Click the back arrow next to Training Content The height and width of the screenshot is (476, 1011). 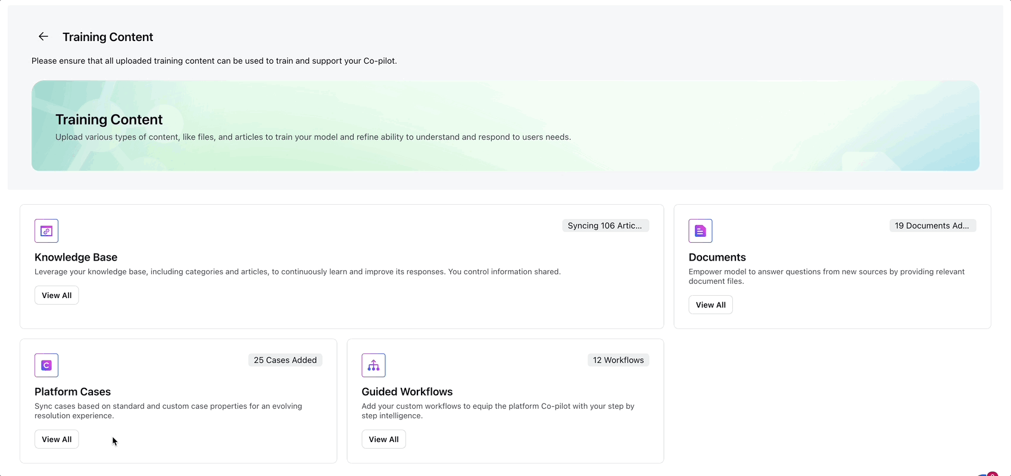coord(43,36)
